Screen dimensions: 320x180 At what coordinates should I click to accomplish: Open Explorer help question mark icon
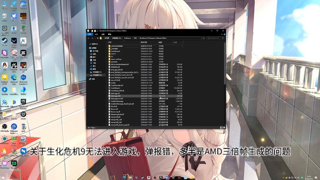tap(225, 34)
